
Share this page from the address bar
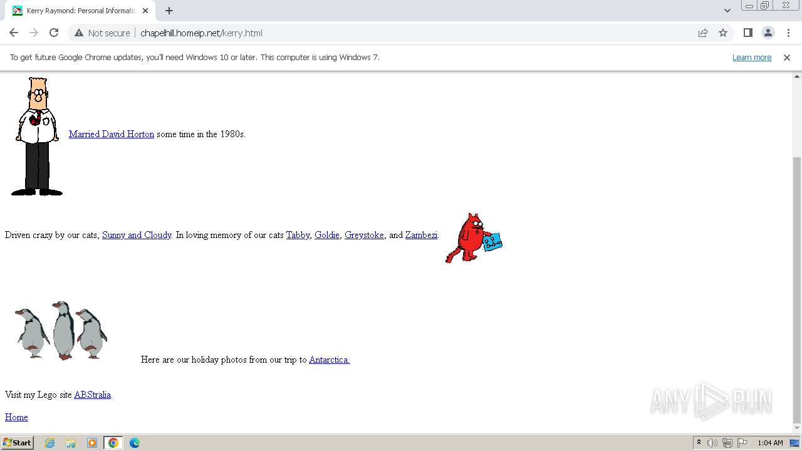703,33
